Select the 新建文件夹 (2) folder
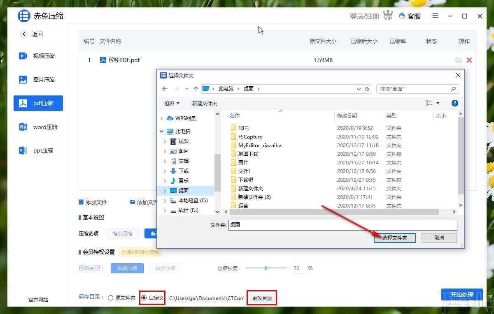This screenshot has width=494, height=314. click(254, 197)
